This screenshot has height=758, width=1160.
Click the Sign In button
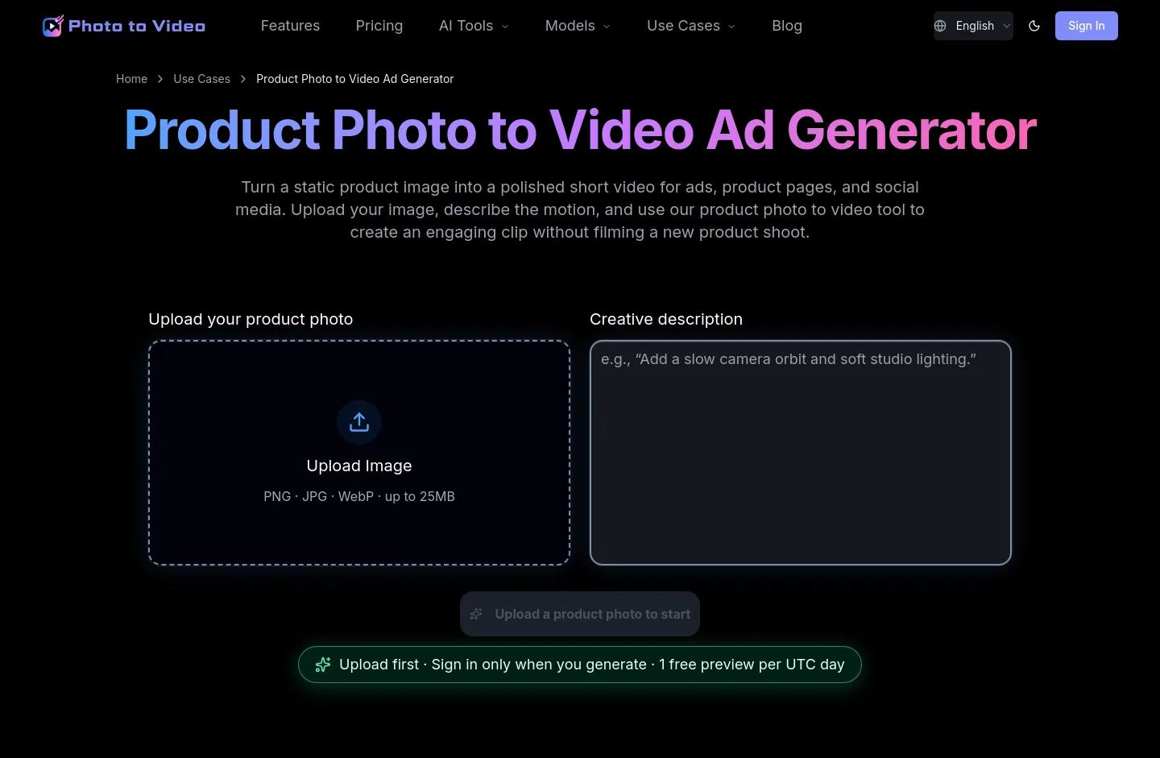point(1087,26)
